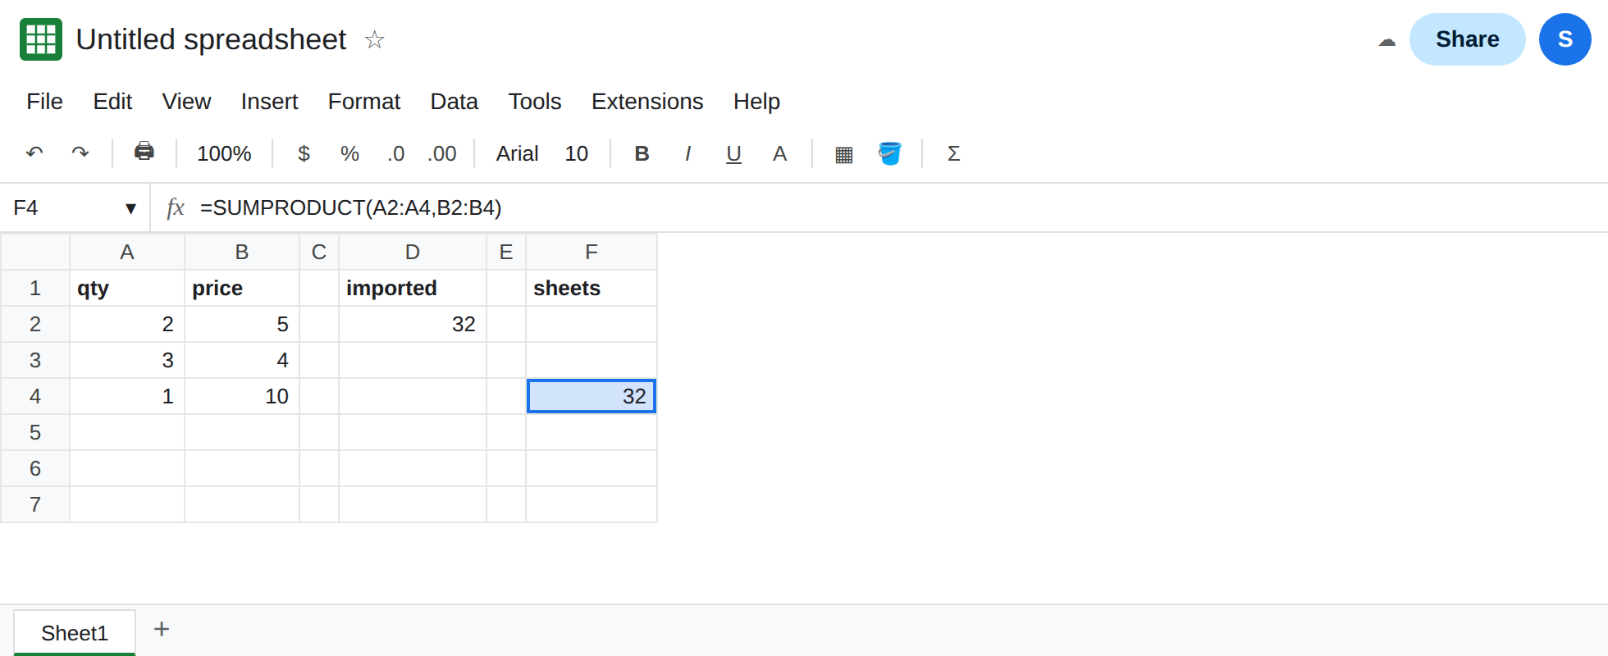Click the 'sheets' cell
1608x656 pixels.
(592, 288)
